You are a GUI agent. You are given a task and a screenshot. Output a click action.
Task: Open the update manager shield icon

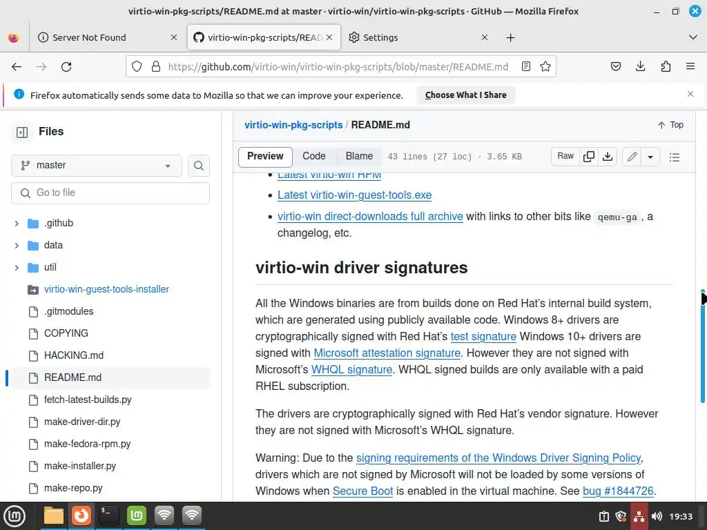pos(621,516)
